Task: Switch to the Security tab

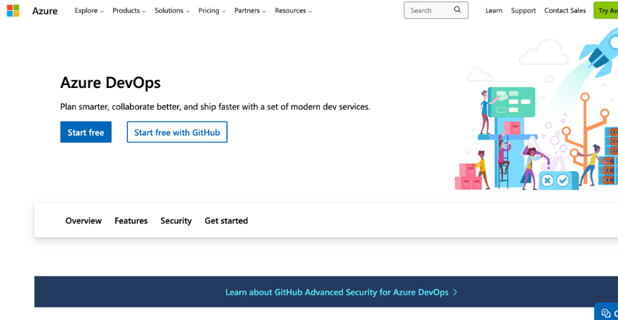Action: [x=176, y=220]
